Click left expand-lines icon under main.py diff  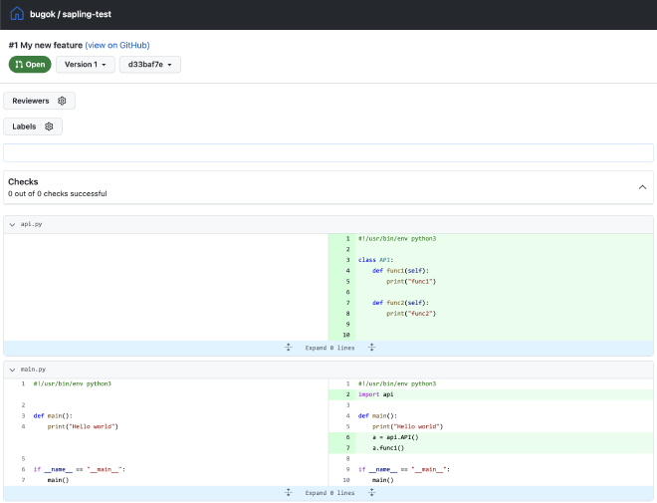pos(288,492)
